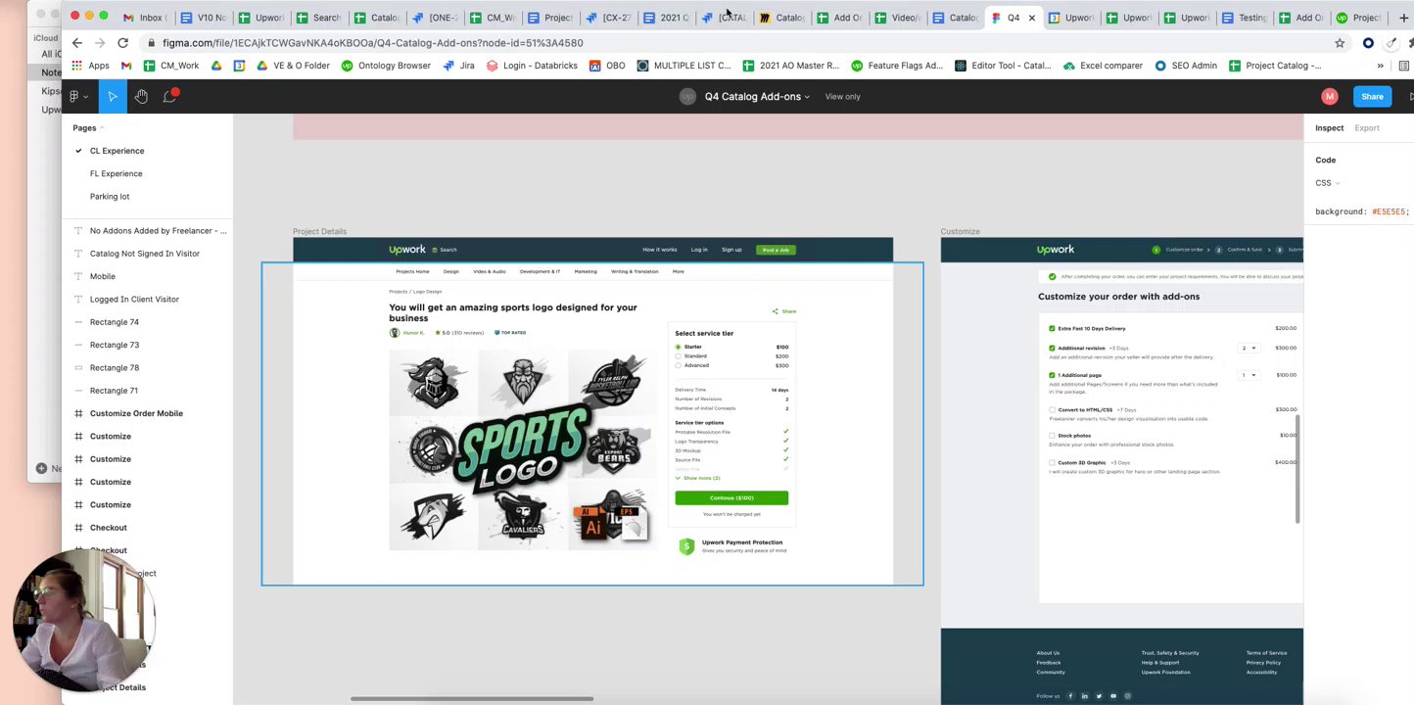Go back in browser history
The width and height of the screenshot is (1414, 705).
coord(77,43)
